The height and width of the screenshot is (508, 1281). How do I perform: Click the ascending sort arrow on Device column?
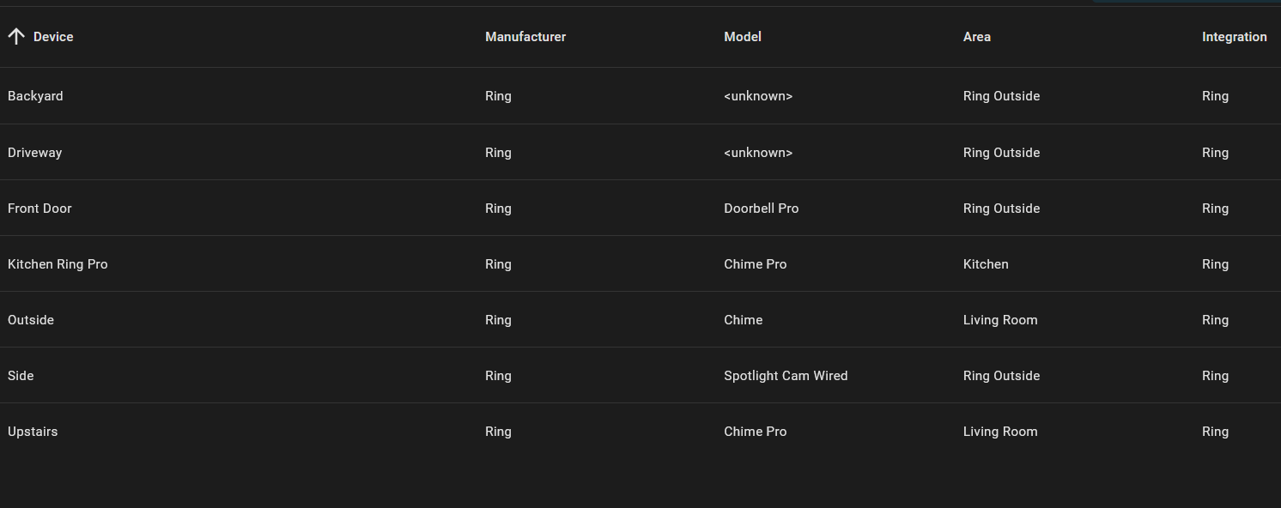(15, 36)
